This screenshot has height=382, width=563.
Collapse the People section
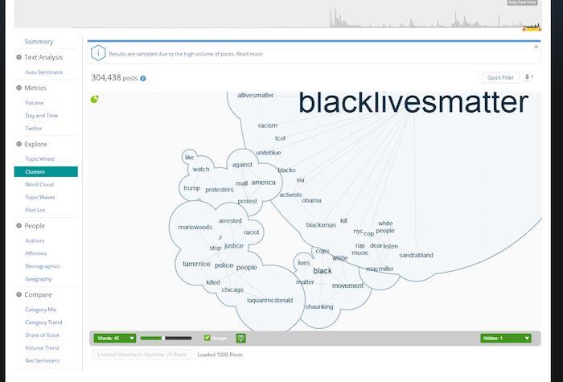[18, 225]
